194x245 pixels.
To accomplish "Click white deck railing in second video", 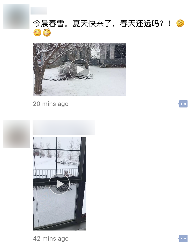I will coord(56,173).
